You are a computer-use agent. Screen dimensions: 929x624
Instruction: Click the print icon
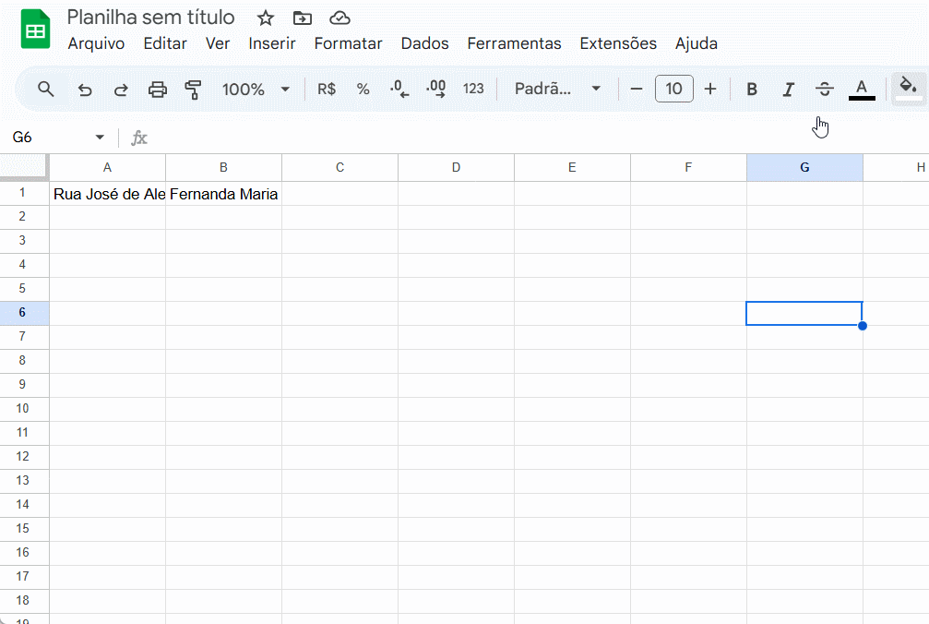click(158, 90)
